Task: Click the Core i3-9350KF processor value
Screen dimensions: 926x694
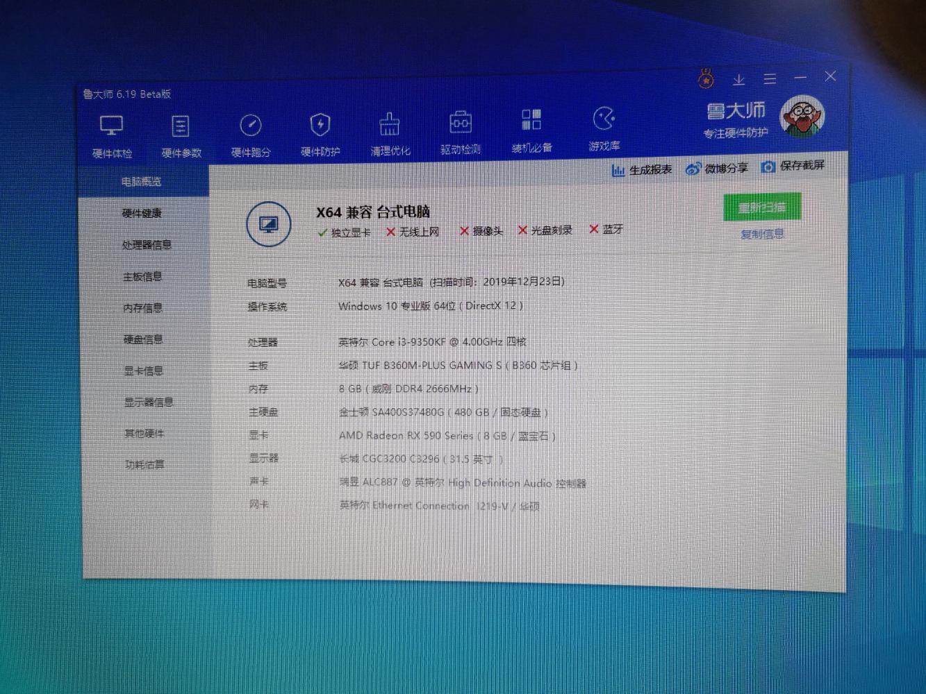Action: pos(432,341)
